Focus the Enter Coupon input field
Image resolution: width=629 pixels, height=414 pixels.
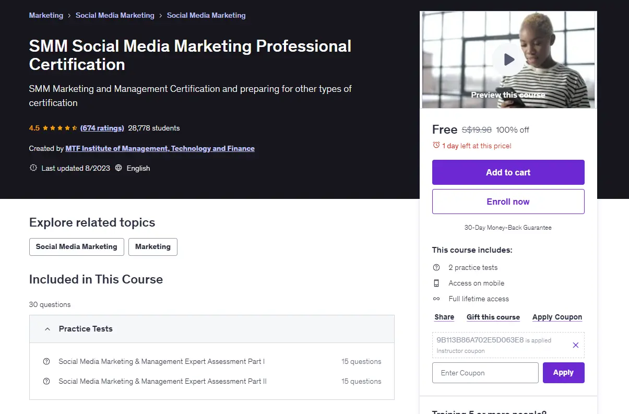click(485, 373)
